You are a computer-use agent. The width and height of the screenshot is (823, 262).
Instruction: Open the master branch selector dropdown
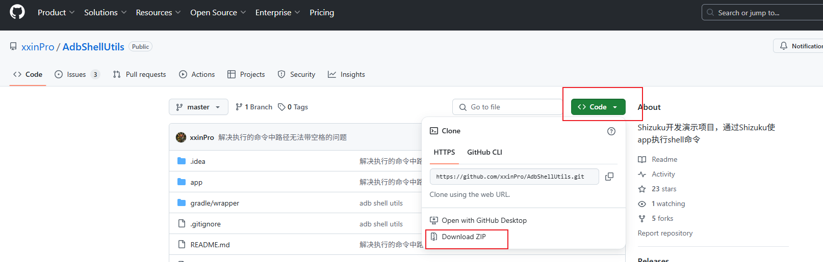tap(198, 107)
